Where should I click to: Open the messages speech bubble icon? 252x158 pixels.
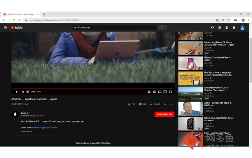(227, 28)
